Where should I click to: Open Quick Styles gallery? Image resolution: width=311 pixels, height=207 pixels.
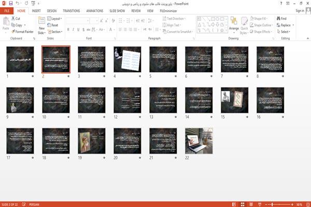click(244, 26)
